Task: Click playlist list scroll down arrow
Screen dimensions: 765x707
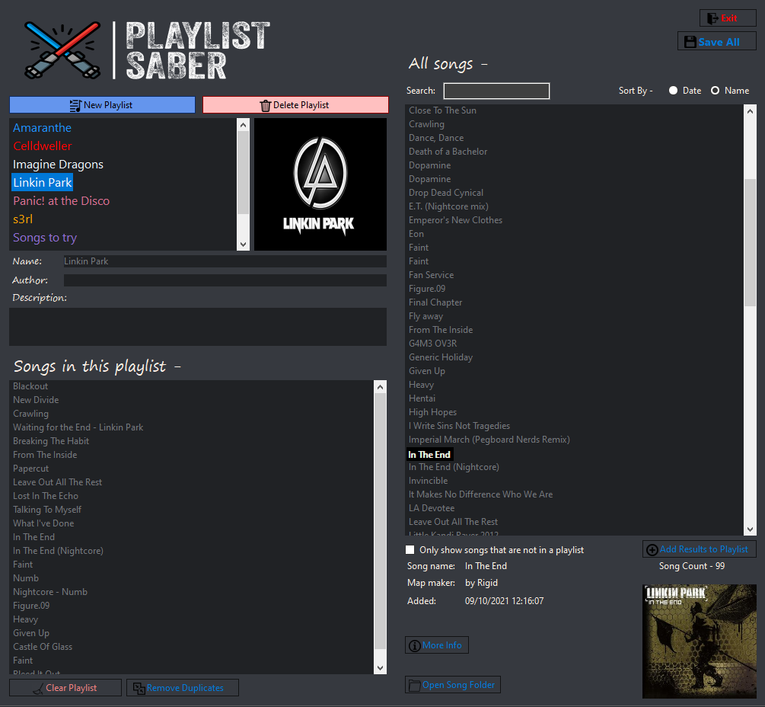Action: coord(243,244)
